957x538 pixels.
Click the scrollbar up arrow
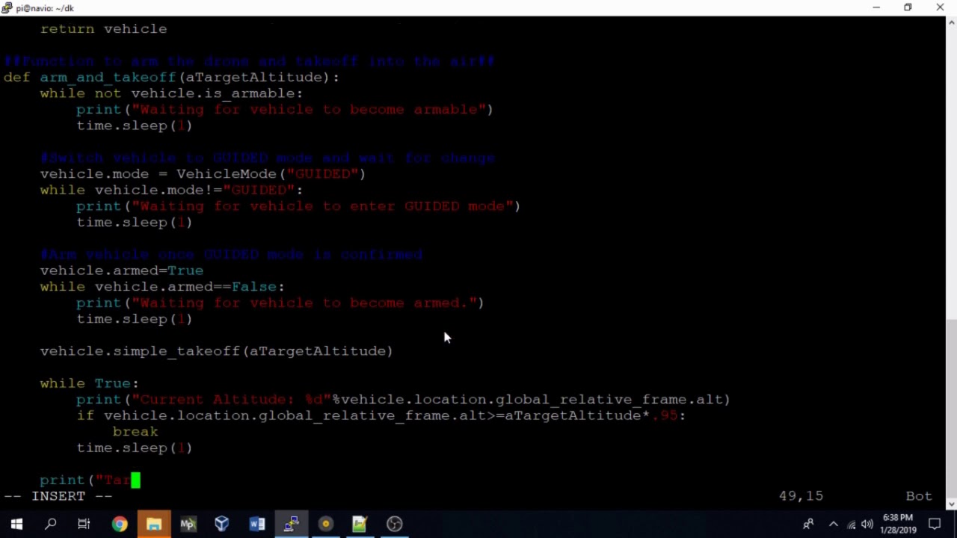(x=951, y=22)
